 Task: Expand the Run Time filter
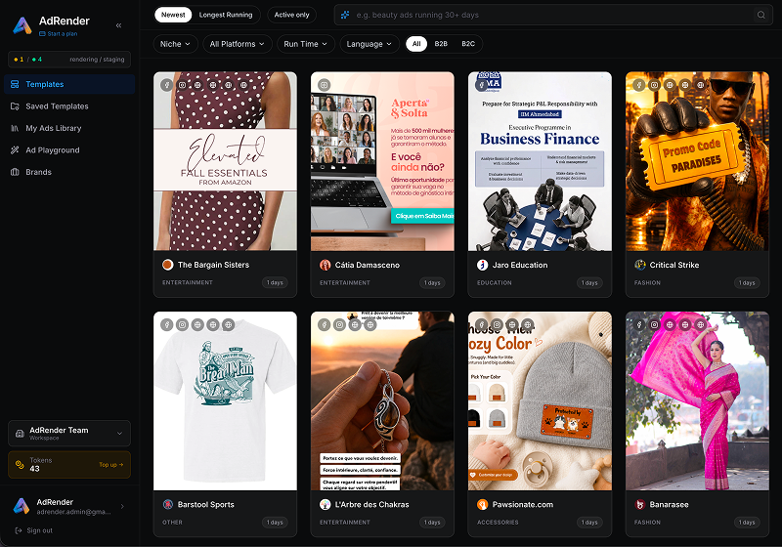[x=306, y=44]
